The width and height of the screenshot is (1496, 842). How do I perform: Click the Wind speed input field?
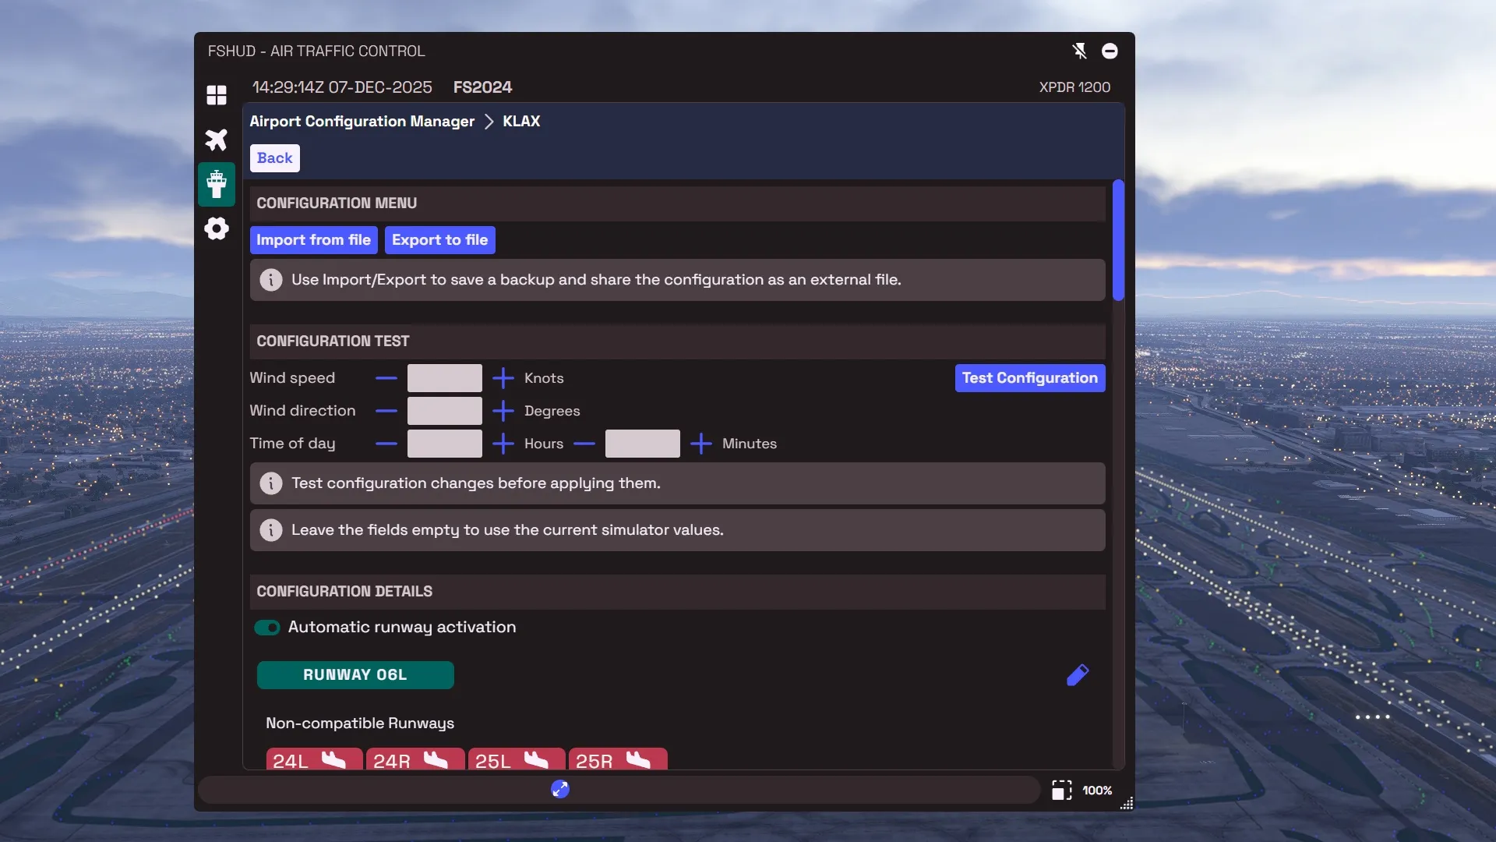coord(444,378)
